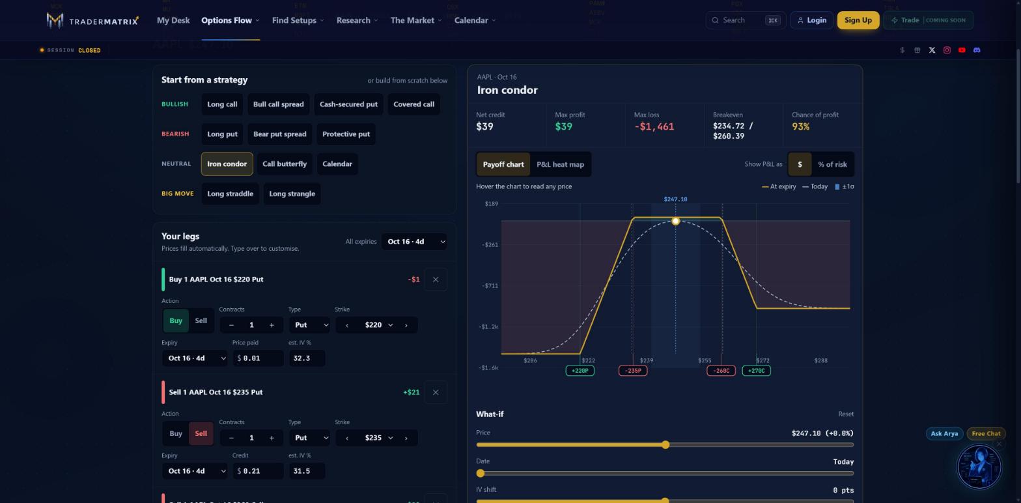Click the dollar sign icon beside socials
Viewport: 1021px width, 503px height.
point(902,50)
